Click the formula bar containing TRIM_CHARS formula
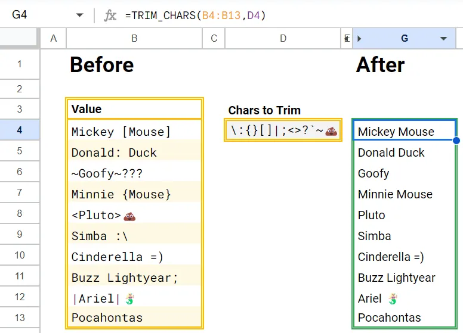 click(x=195, y=15)
